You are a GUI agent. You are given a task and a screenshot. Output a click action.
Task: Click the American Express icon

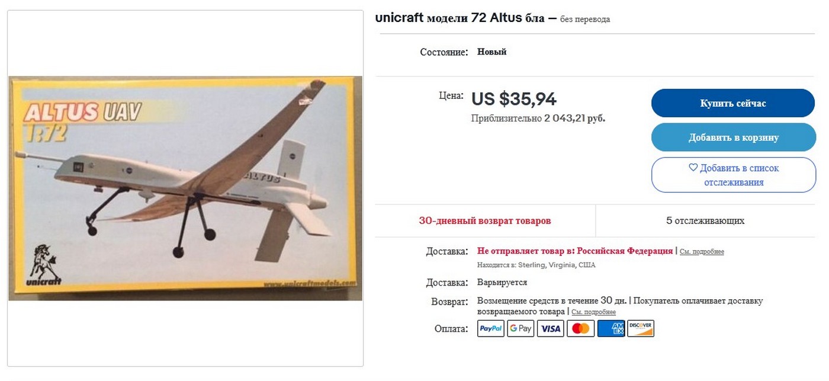pyautogui.click(x=611, y=328)
